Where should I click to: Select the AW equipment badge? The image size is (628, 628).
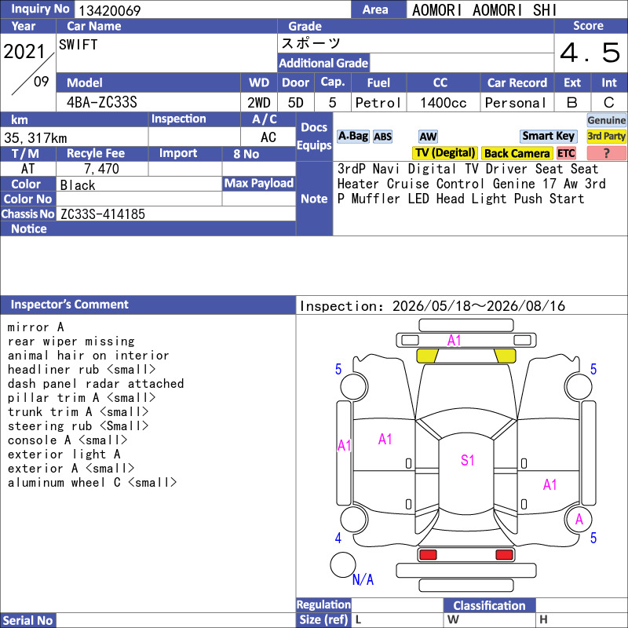point(428,137)
